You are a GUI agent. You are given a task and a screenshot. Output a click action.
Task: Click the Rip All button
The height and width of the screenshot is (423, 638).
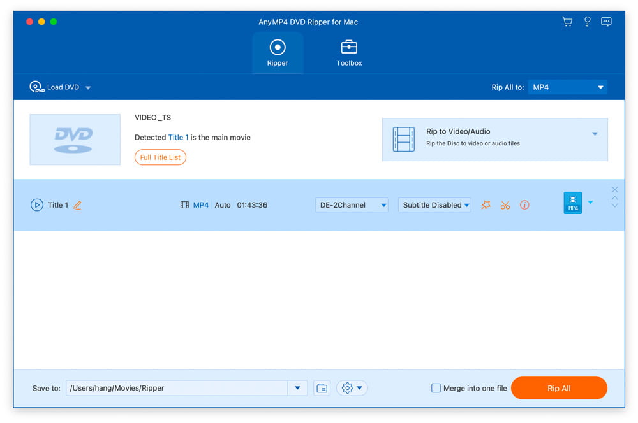pos(559,388)
